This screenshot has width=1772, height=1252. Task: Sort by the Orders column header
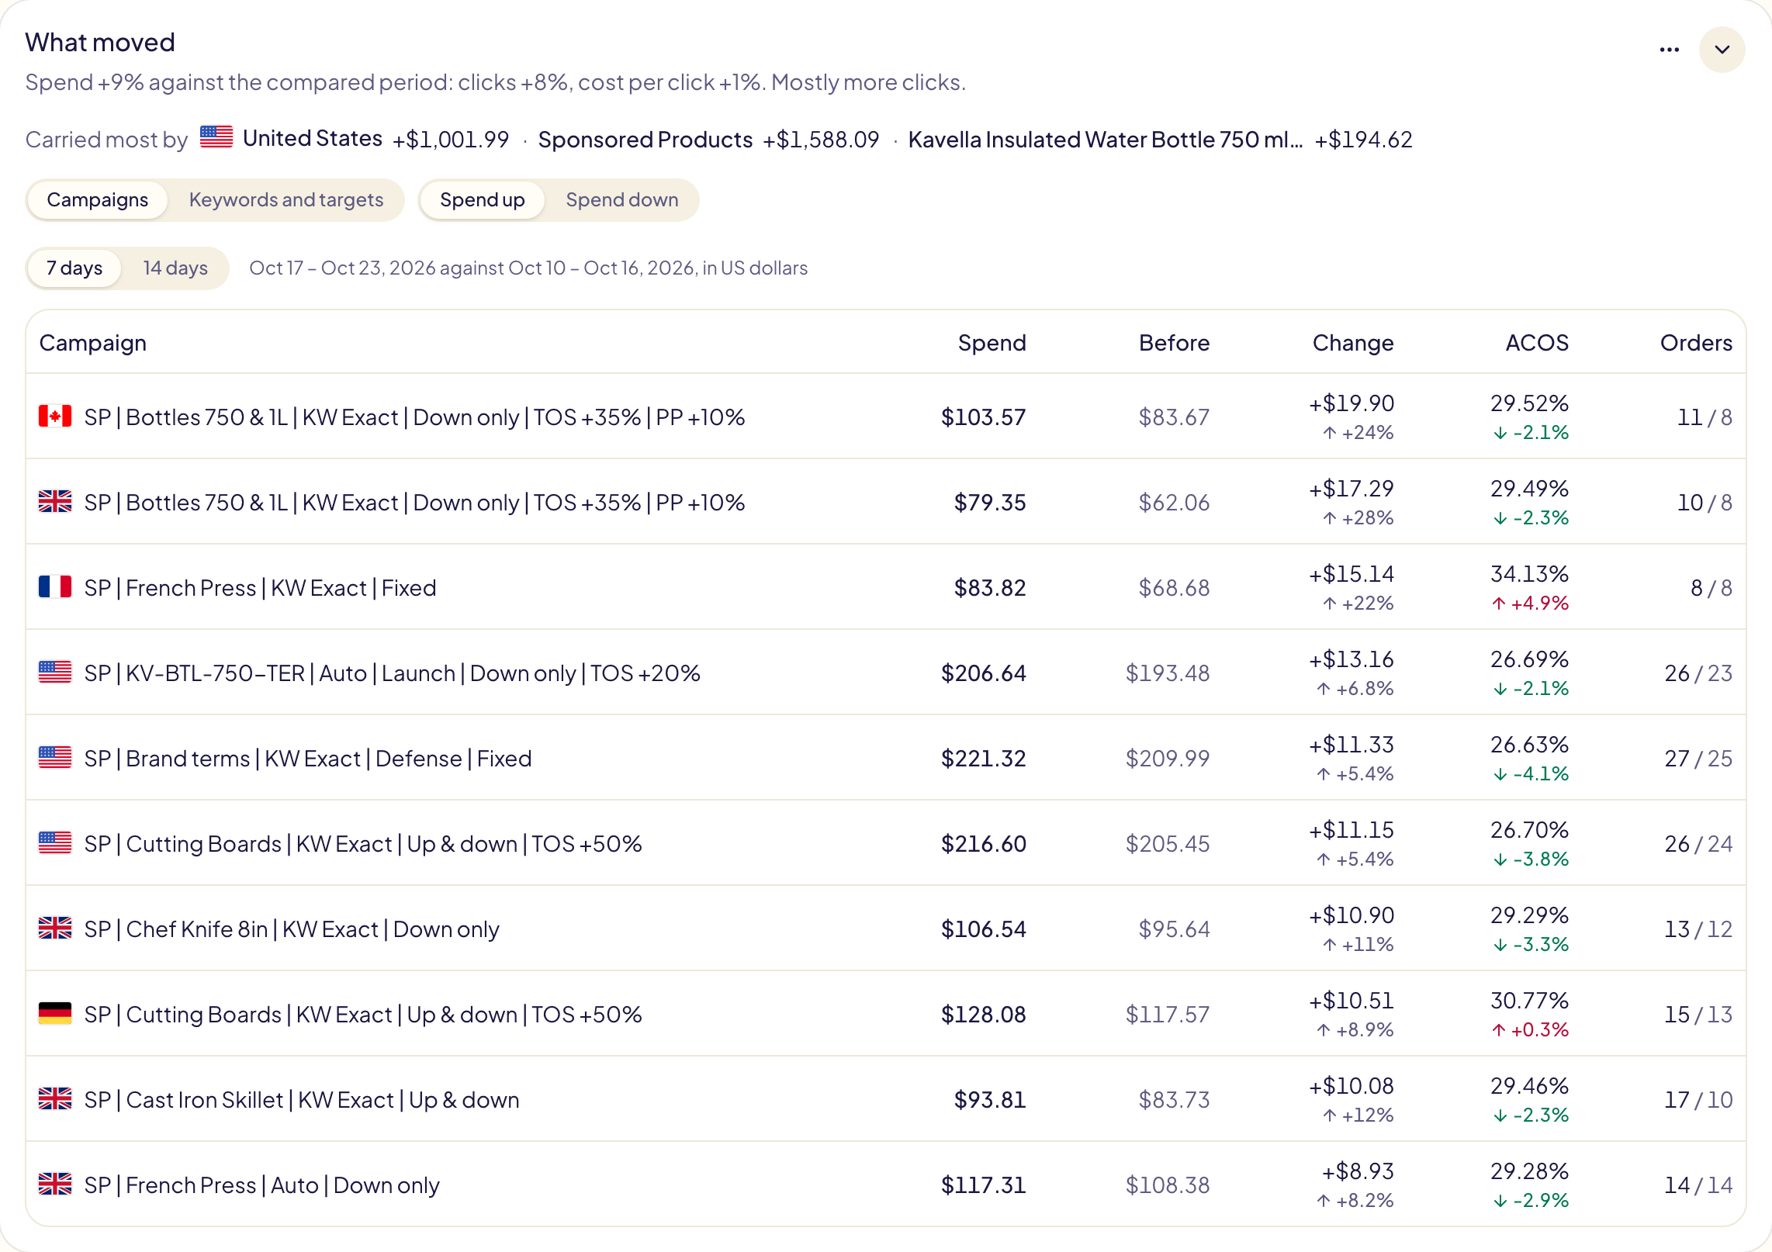click(1696, 343)
